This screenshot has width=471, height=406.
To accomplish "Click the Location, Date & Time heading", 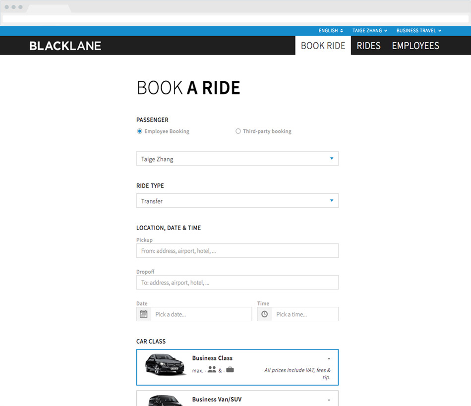I will click(x=169, y=228).
